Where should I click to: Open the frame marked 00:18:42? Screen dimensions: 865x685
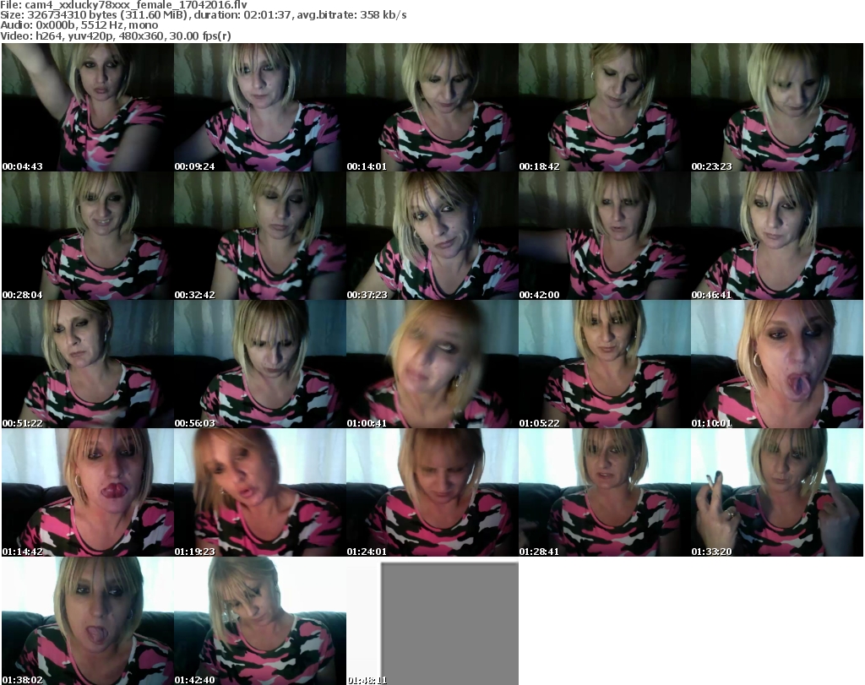pos(605,107)
